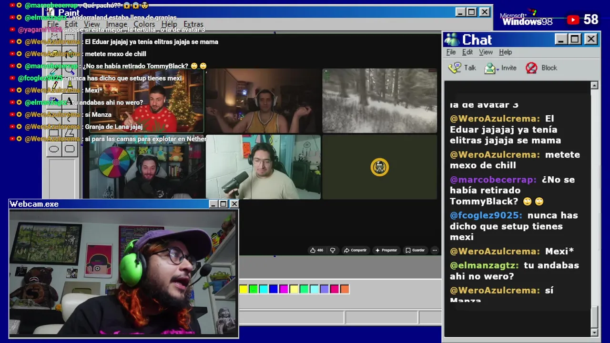
Task: Open the Edit menu in Chat window
Action: (468, 52)
